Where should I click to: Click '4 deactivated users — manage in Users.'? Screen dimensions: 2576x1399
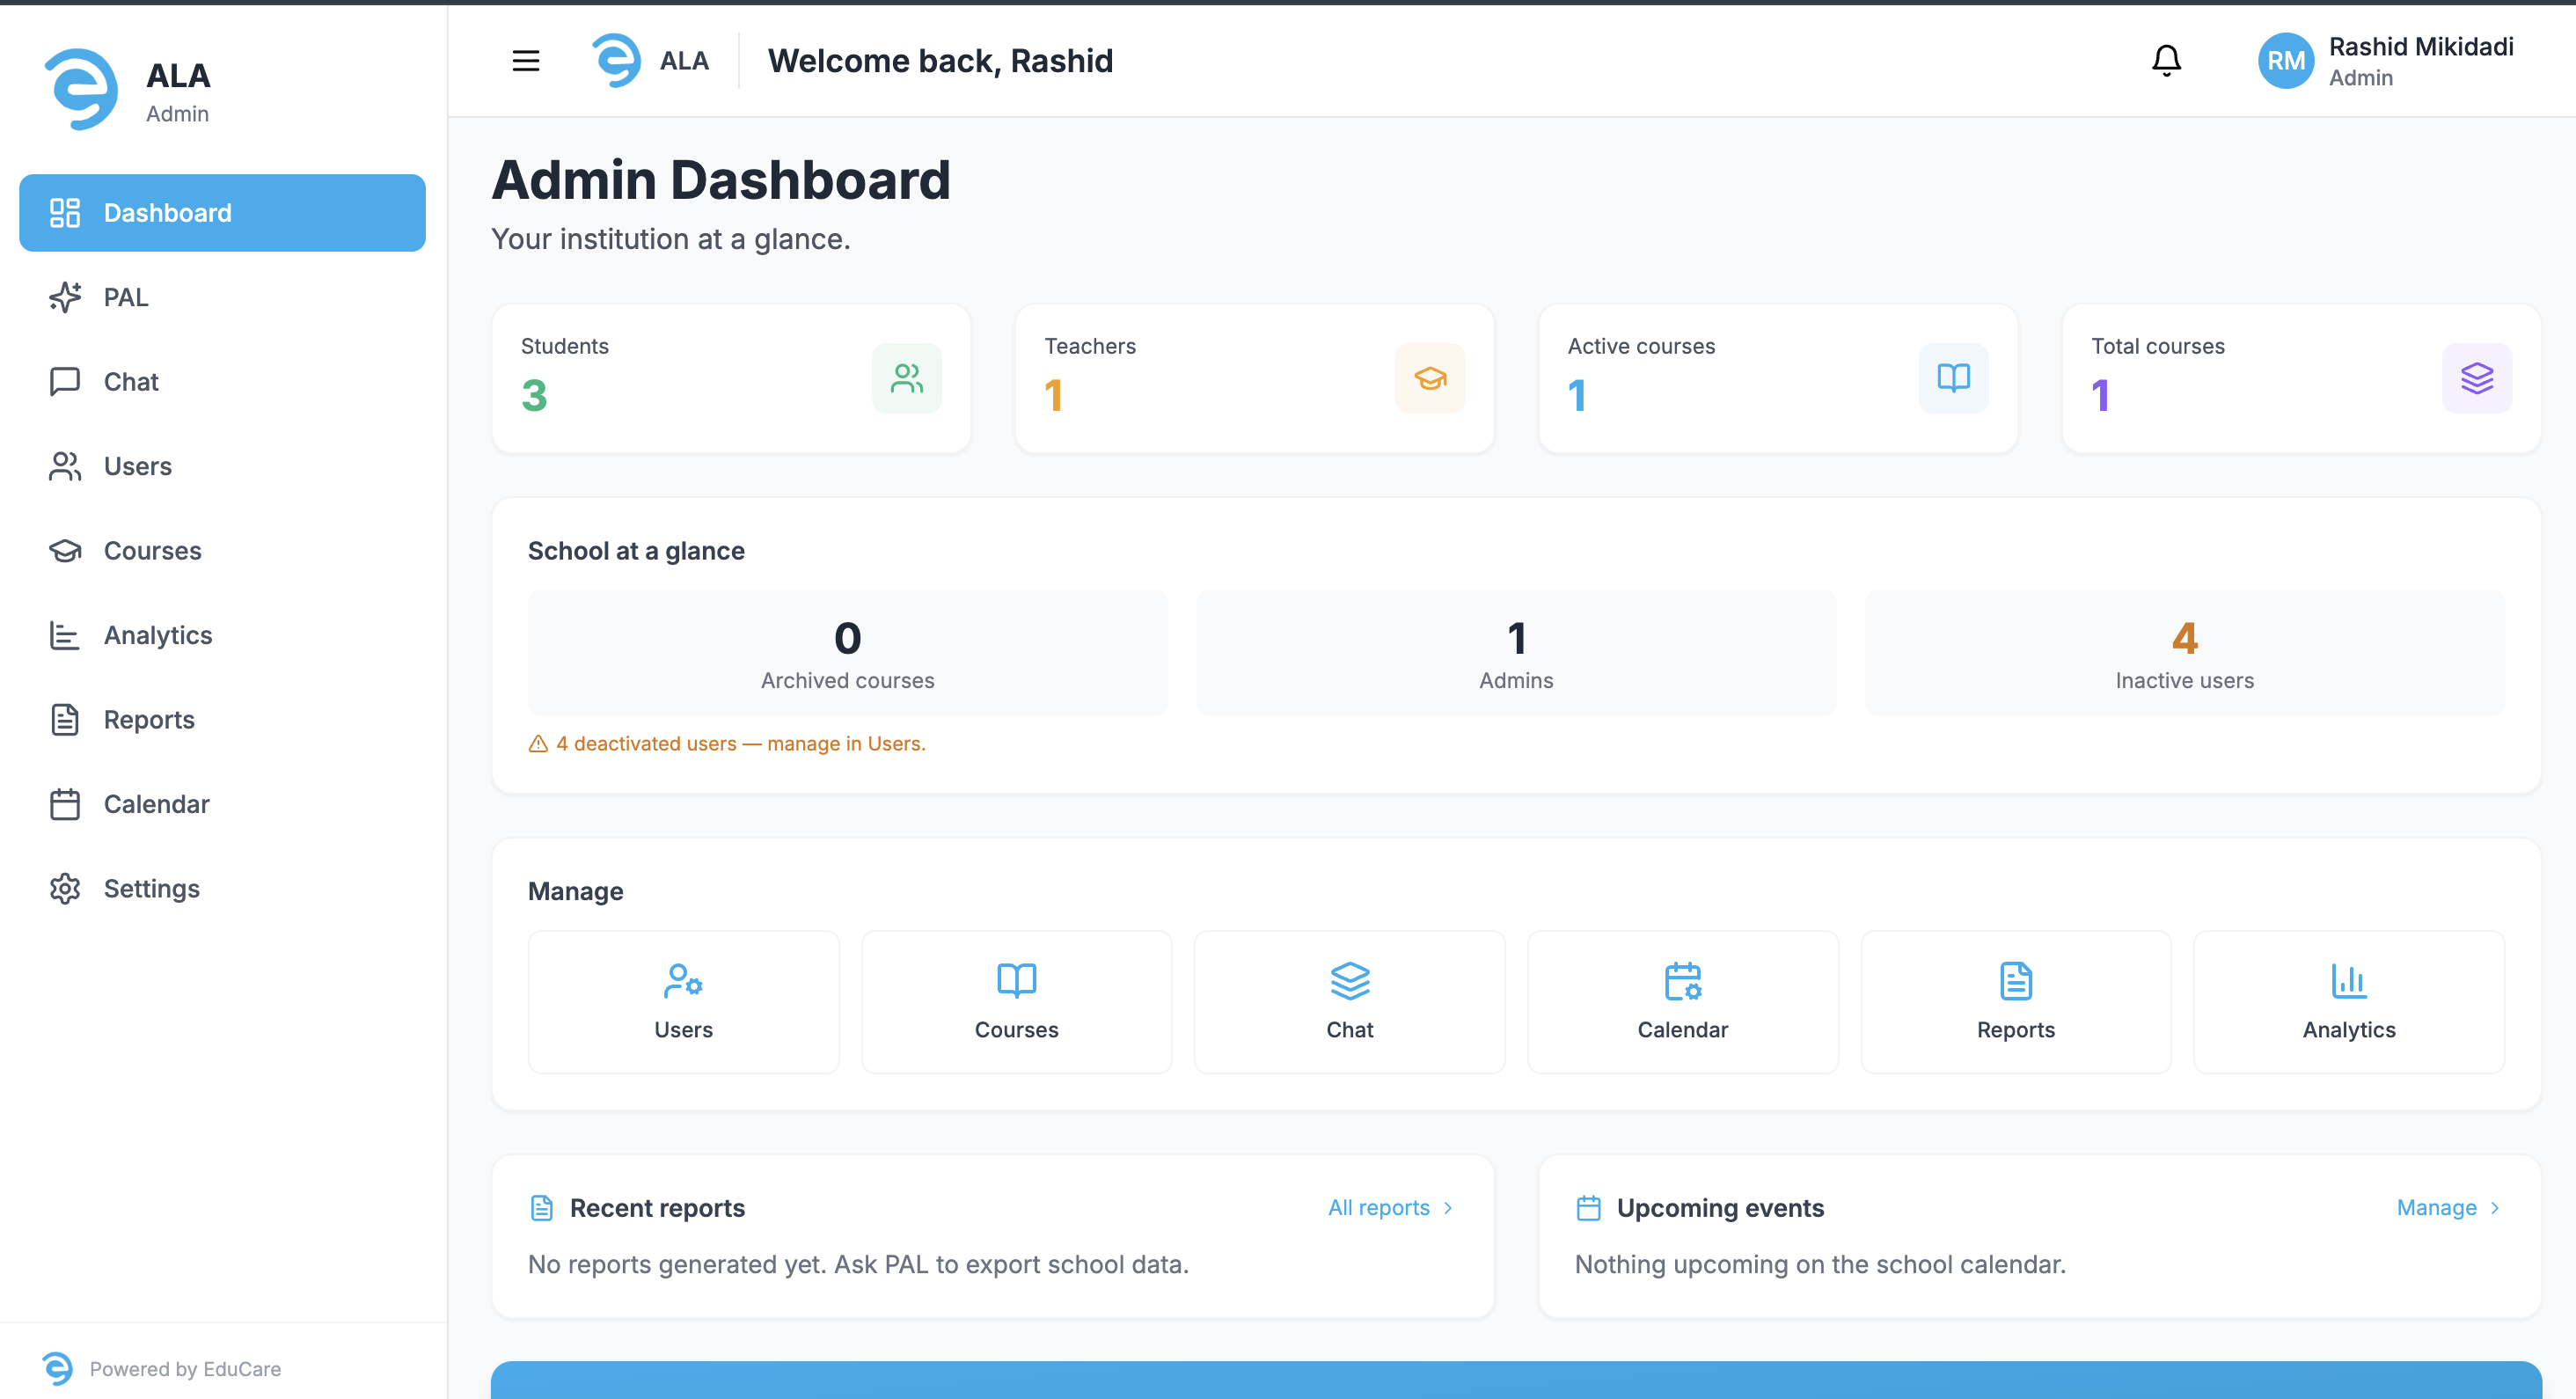[x=741, y=744]
